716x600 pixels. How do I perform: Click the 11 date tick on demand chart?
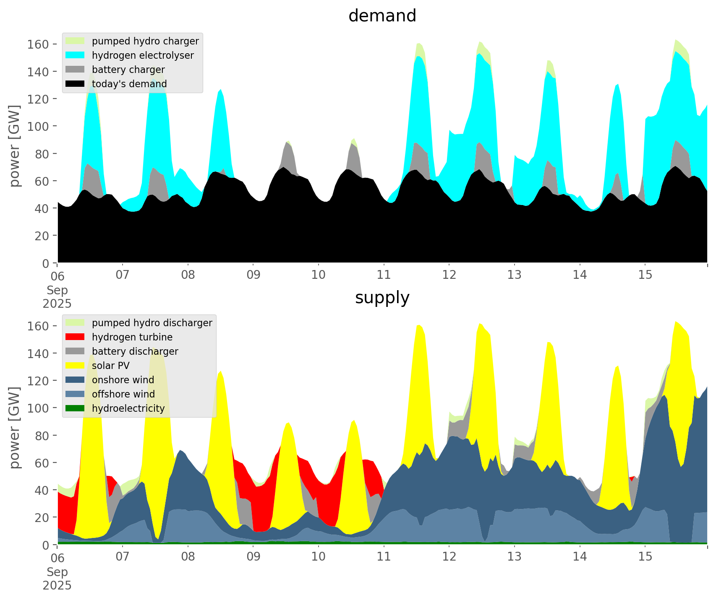point(384,275)
